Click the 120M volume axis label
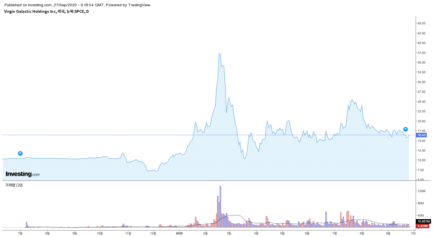Screen dimensions: 433x237 click(x=421, y=191)
